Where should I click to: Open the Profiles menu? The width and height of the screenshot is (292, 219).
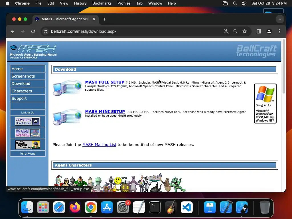(124, 3)
